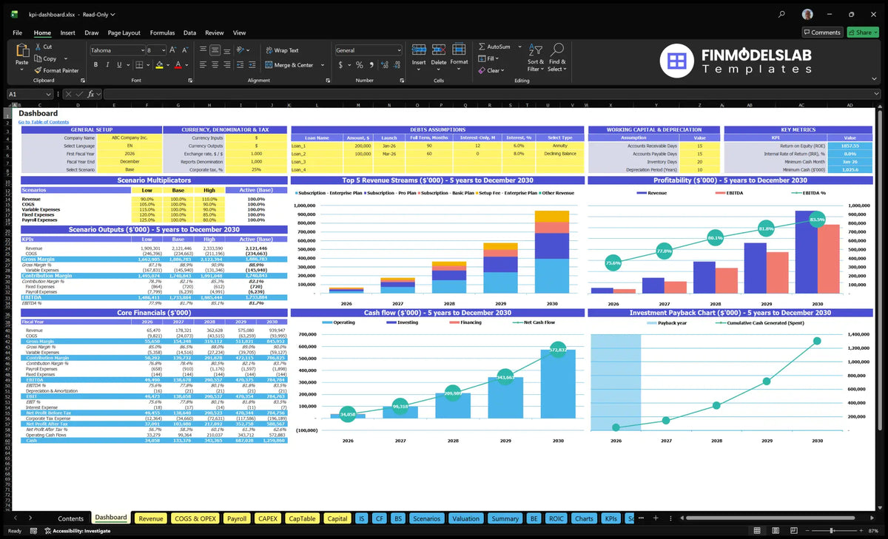Increase font size with the larger A icon
The image size is (888, 539).
click(173, 50)
